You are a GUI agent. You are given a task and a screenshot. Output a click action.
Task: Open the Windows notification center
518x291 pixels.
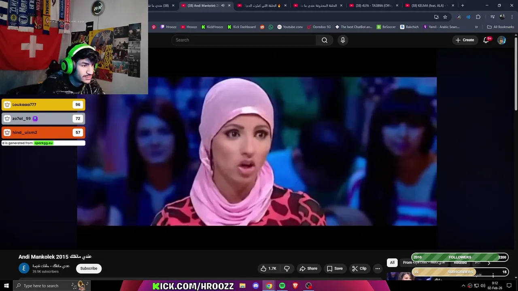click(x=509, y=286)
